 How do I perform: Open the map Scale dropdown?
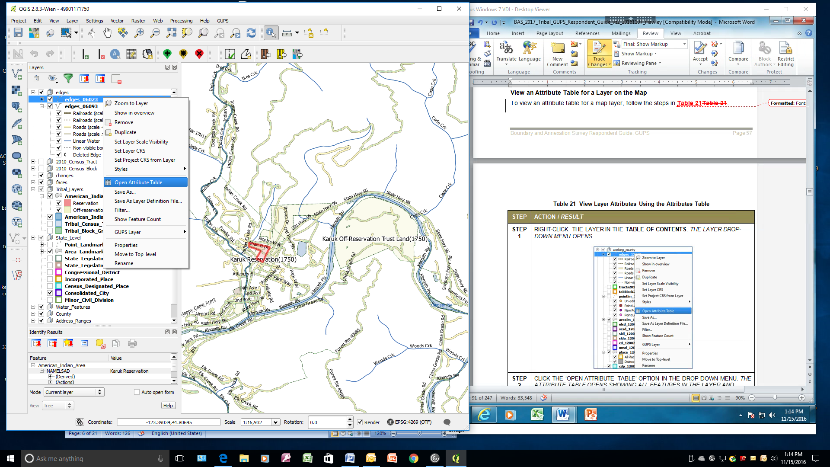tap(275, 422)
